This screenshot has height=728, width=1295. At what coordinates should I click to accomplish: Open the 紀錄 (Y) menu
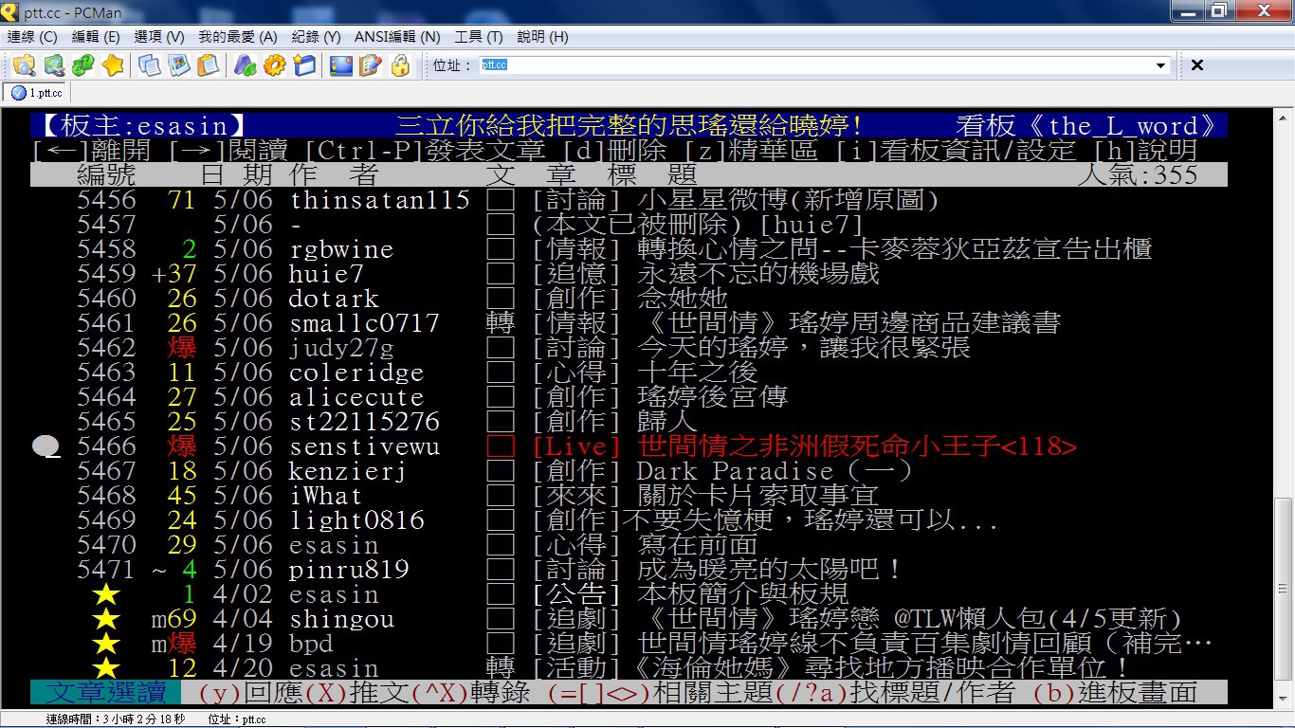pos(317,37)
